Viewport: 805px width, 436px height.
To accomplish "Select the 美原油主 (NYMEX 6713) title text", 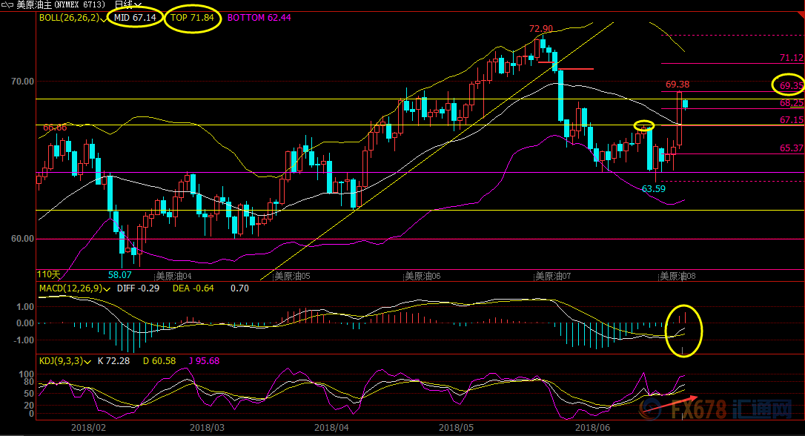I will coord(61,5).
